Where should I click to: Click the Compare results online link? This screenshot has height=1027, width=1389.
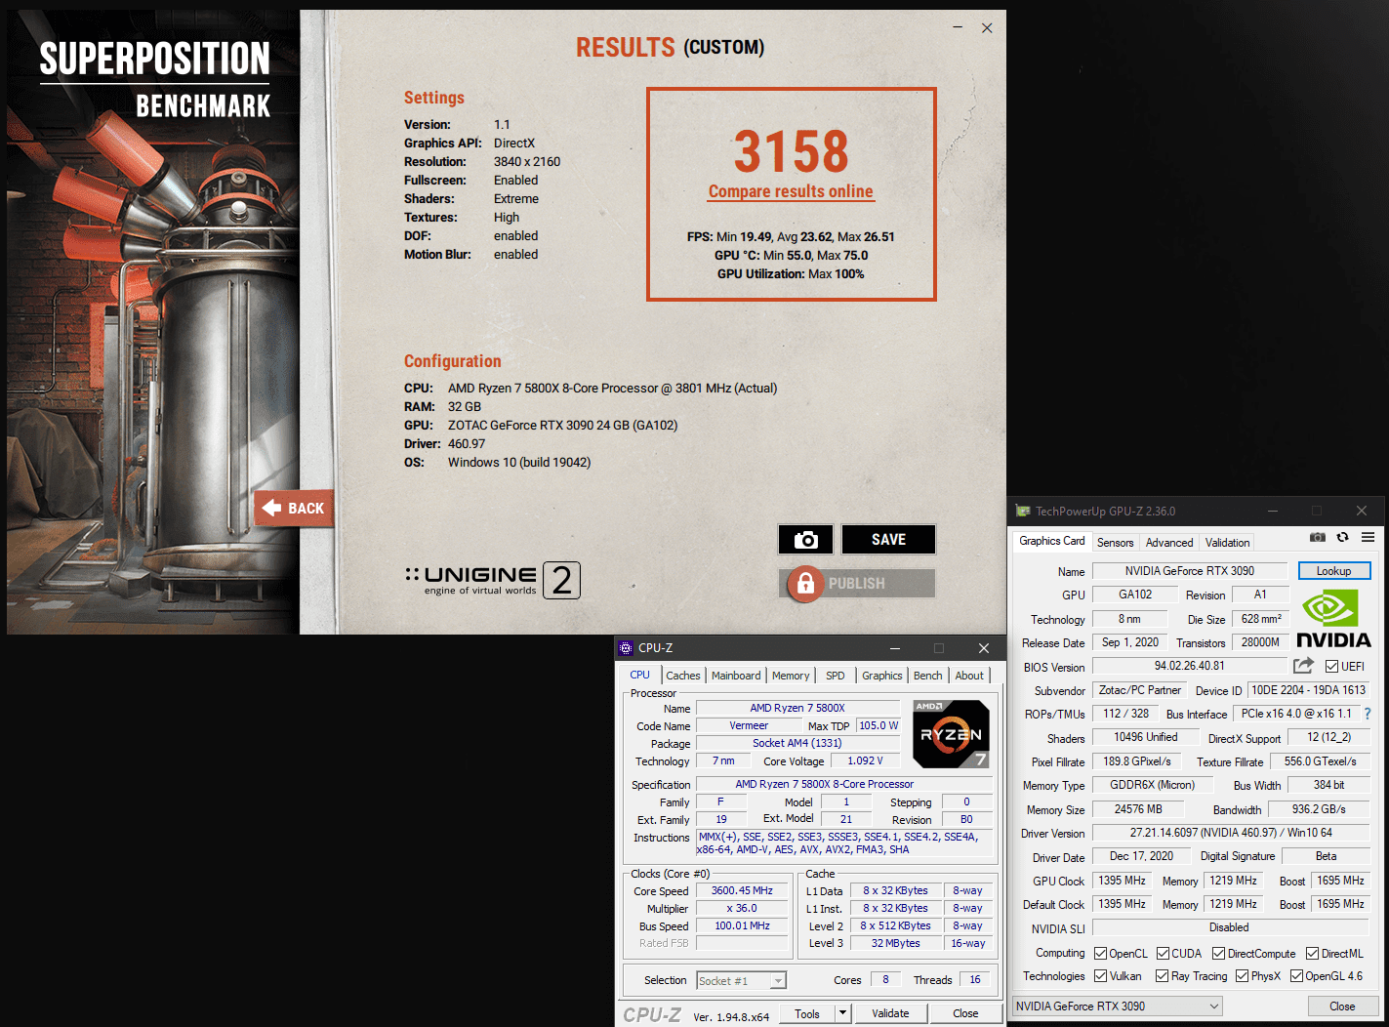(791, 191)
